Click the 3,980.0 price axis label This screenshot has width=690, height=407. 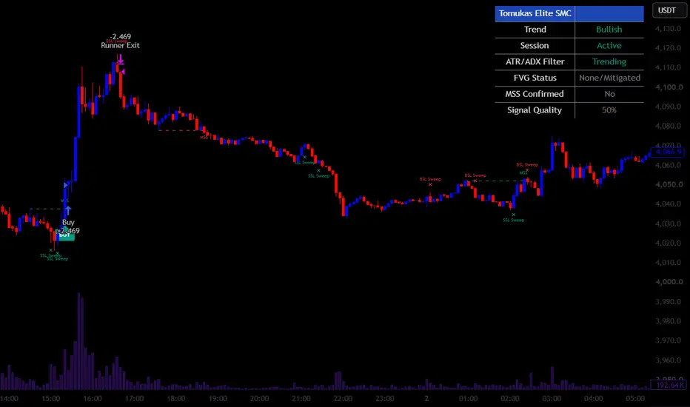[x=668, y=321]
